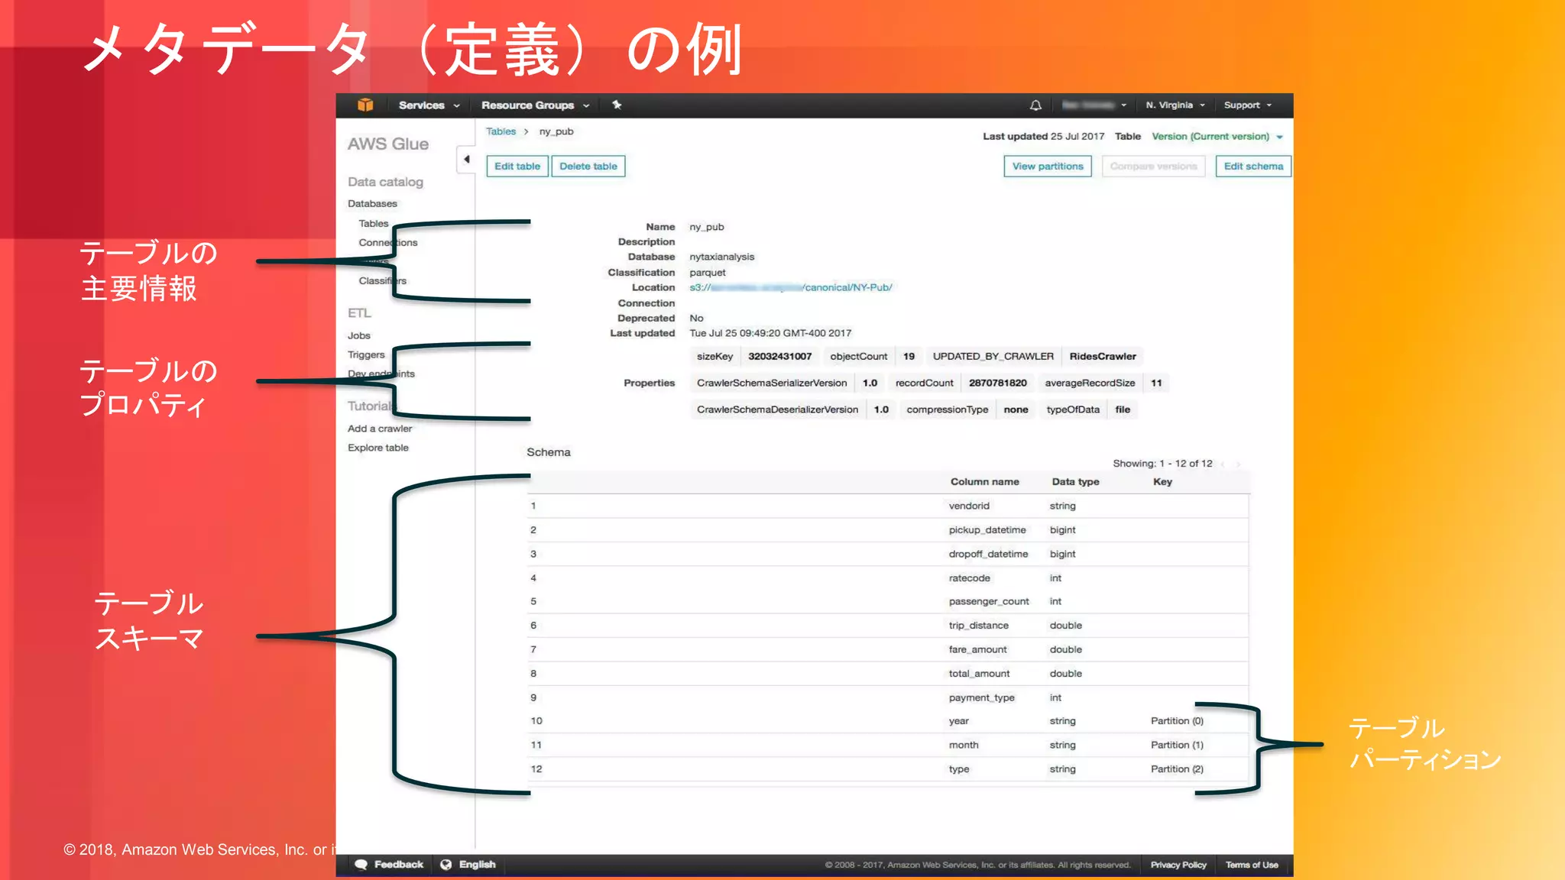Screen dimensions: 1565x880
Task: Click the Compare versions button
Action: pyautogui.click(x=1153, y=167)
